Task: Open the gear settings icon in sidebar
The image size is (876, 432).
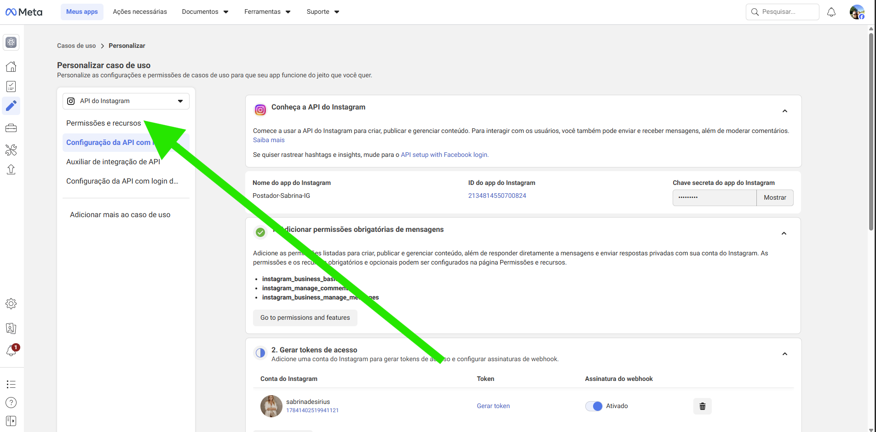Action: coord(11,304)
